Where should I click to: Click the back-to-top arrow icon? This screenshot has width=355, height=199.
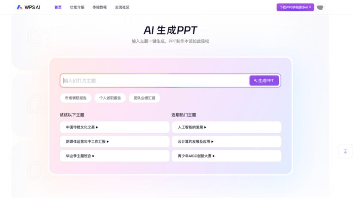pyautogui.click(x=345, y=152)
